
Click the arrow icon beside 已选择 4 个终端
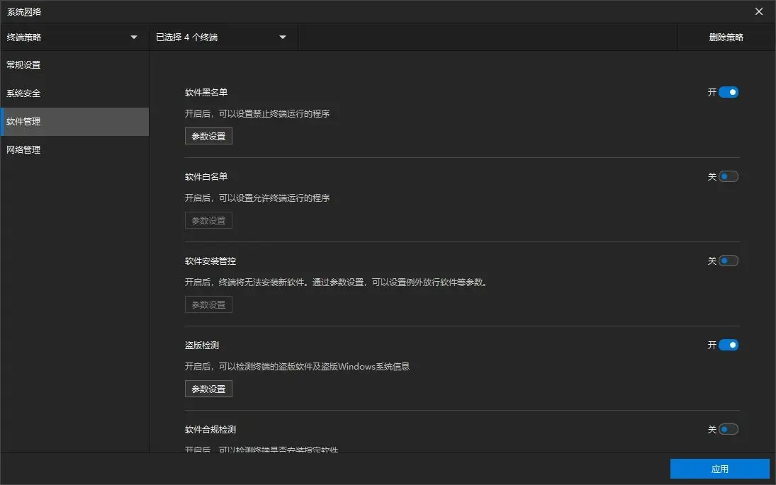(283, 38)
